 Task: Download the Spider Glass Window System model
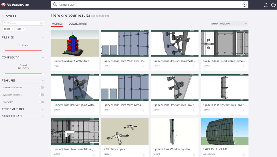pyautogui.click(x=194, y=154)
